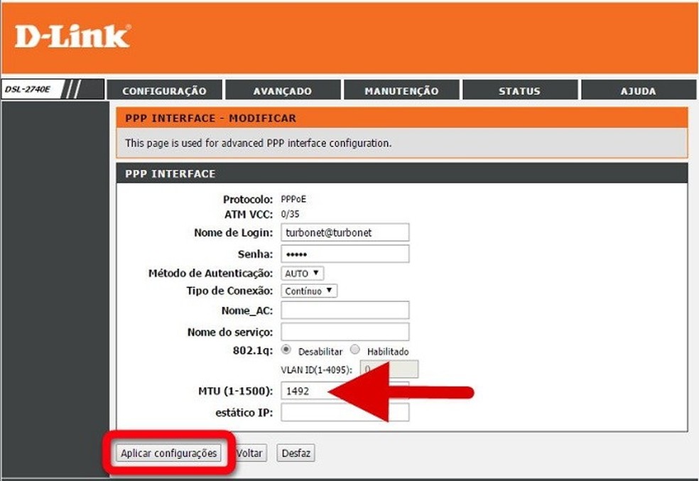Click the ATM VCC value 0/35
699x481 pixels.
click(x=291, y=214)
